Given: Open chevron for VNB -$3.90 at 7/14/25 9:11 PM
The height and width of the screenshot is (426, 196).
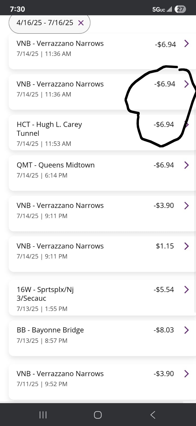Looking at the screenshot, I should (x=186, y=206).
